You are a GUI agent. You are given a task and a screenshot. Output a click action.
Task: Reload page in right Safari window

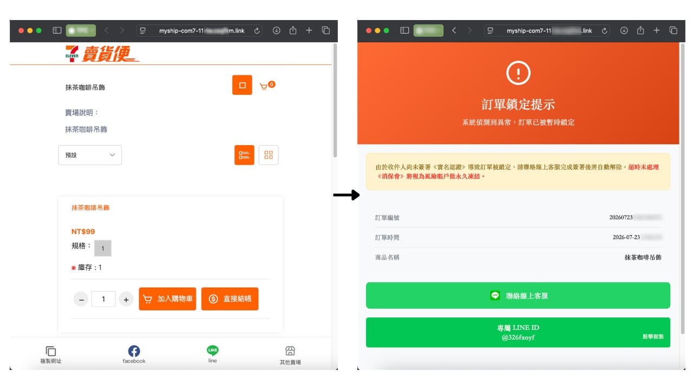605,31
